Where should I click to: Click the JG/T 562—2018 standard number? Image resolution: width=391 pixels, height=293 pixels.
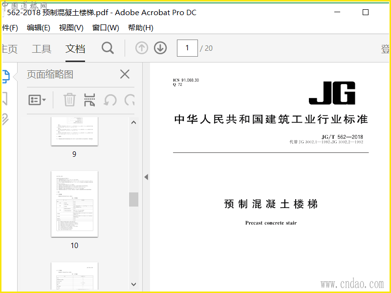(342, 137)
